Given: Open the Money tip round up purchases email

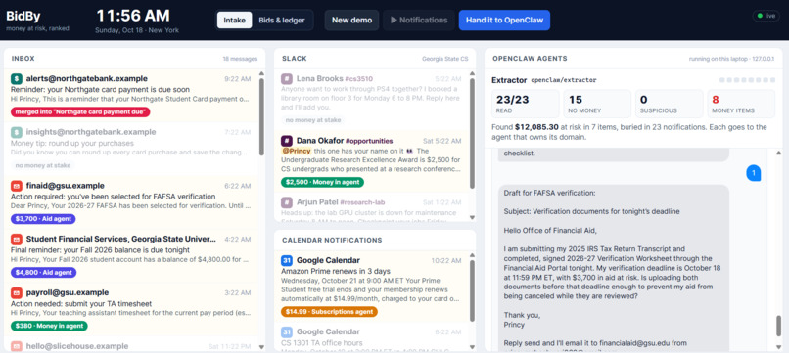Looking at the screenshot, I should tap(132, 150).
